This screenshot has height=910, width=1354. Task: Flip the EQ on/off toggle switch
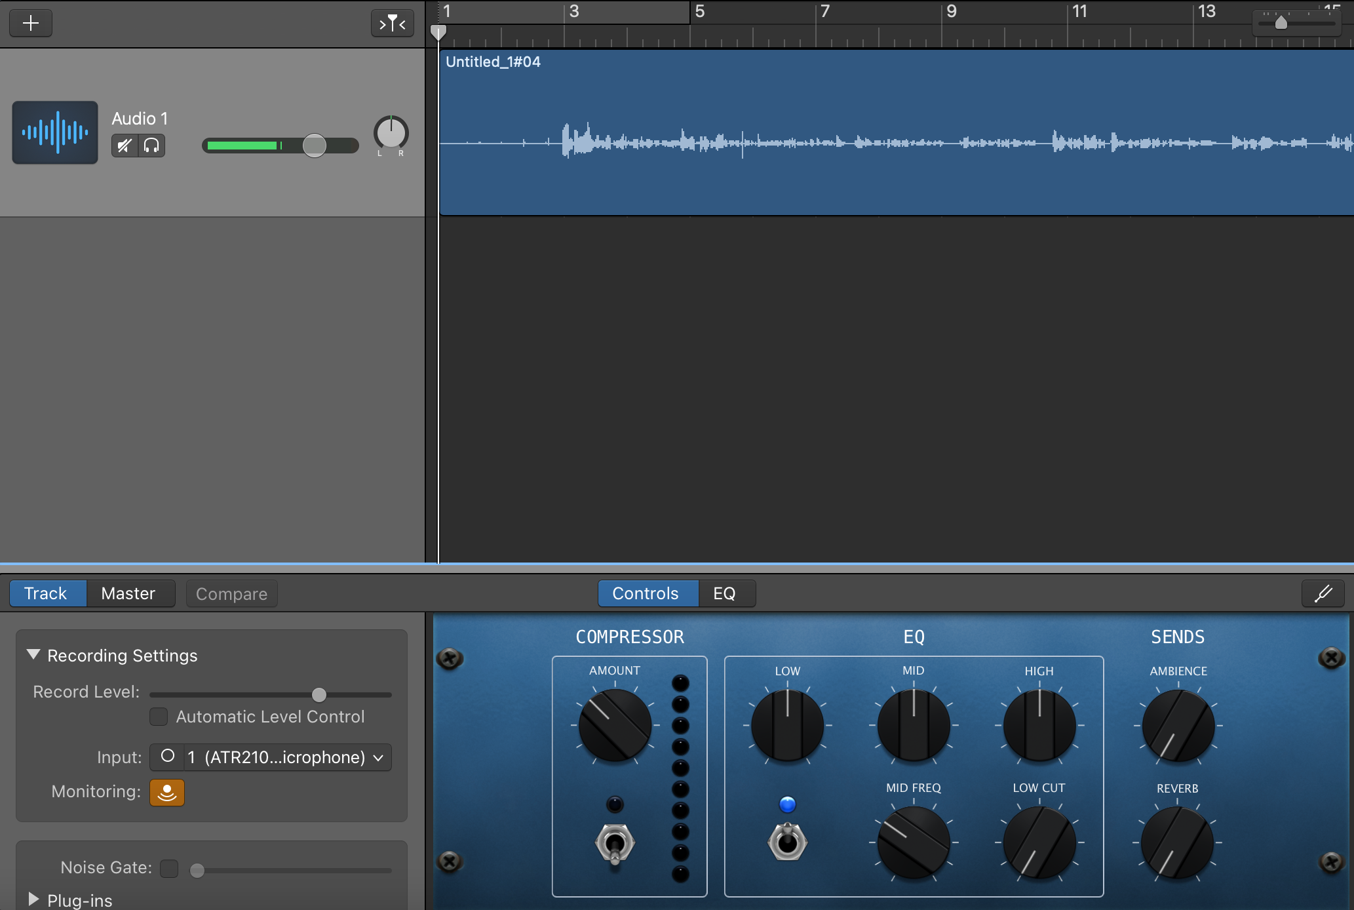[x=787, y=842]
